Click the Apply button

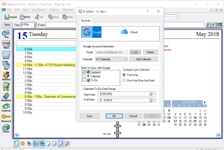click(152, 116)
